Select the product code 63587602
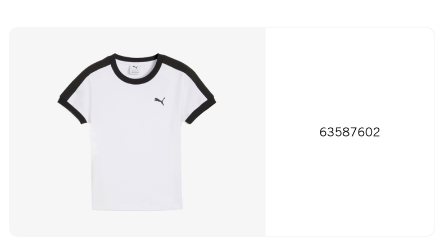This screenshot has width=444, height=237. tap(350, 132)
